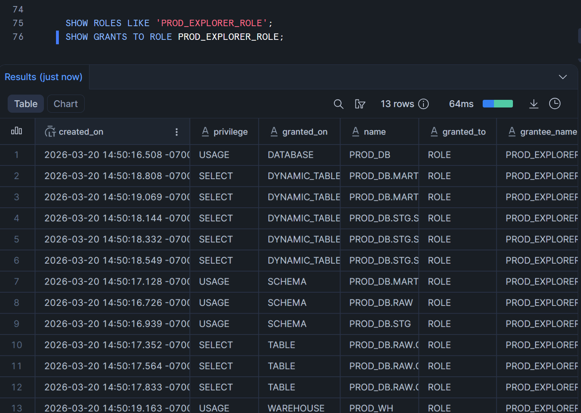581x413 pixels.
Task: Click the query duration color bar
Action: [x=498, y=104]
